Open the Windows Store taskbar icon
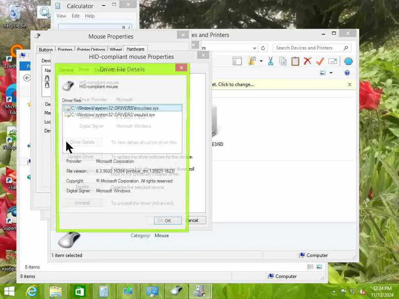 (x=79, y=291)
